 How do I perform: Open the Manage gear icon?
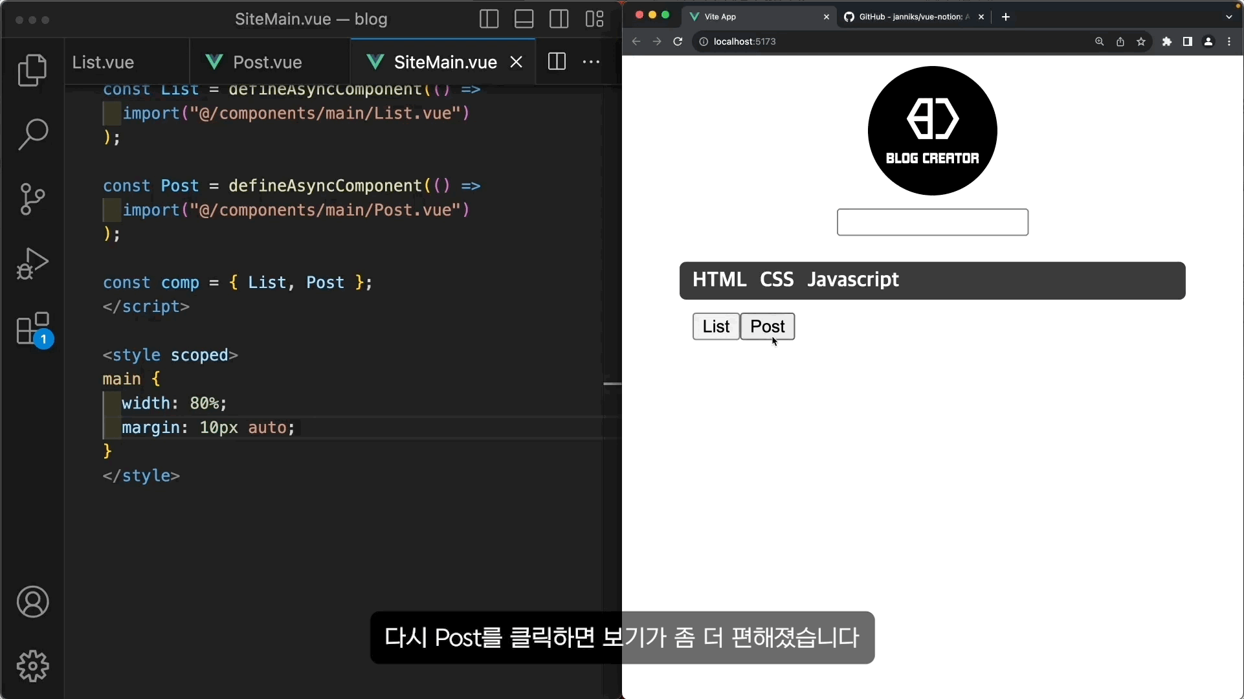pyautogui.click(x=32, y=666)
